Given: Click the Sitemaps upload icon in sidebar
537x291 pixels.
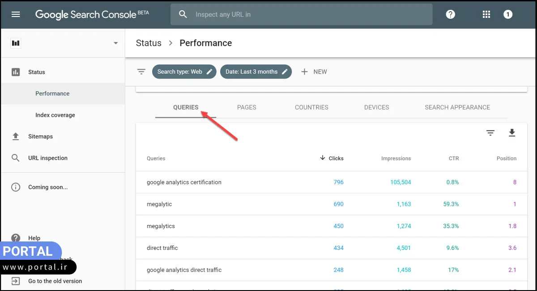Looking at the screenshot, I should click(16, 136).
